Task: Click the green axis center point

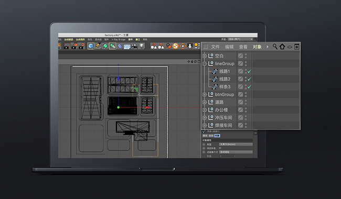Action: click(x=119, y=107)
